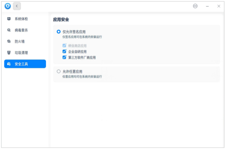Go back using the back arrow button
This screenshot has height=149, width=225.
click(17, 6)
